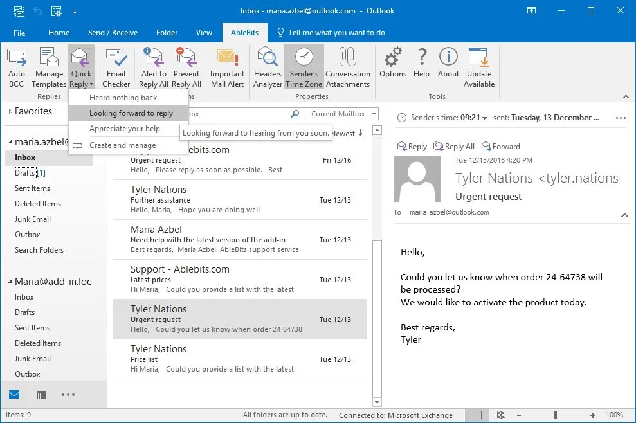The image size is (636, 423).
Task: Open more options ellipsis in reading pane
Action: click(621, 118)
